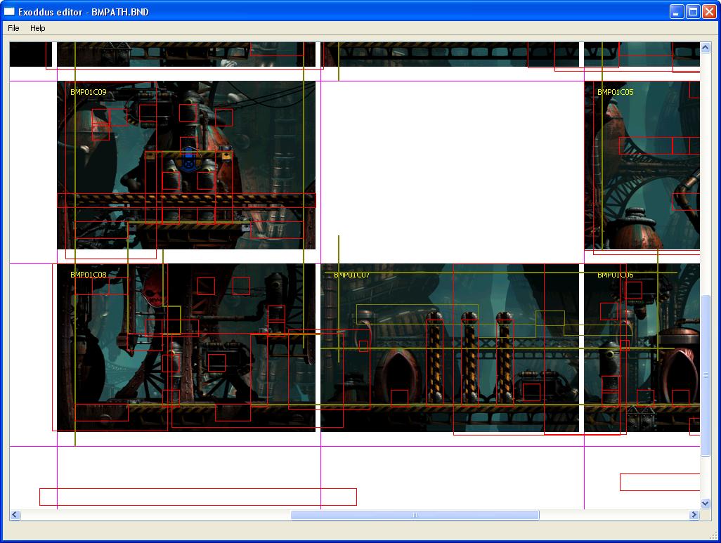Viewport: 721px width, 543px height.
Task: Click the app icon in the title bar
Action: pyautogui.click(x=10, y=12)
